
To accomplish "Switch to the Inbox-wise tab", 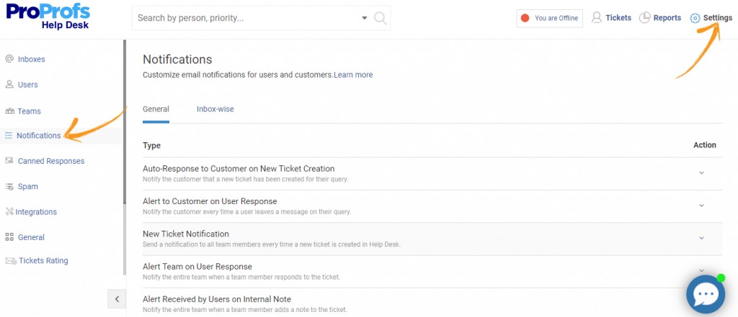I will (215, 109).
